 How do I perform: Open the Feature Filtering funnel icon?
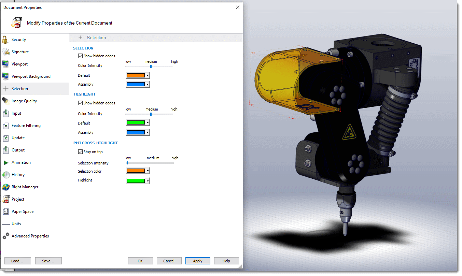pos(5,126)
